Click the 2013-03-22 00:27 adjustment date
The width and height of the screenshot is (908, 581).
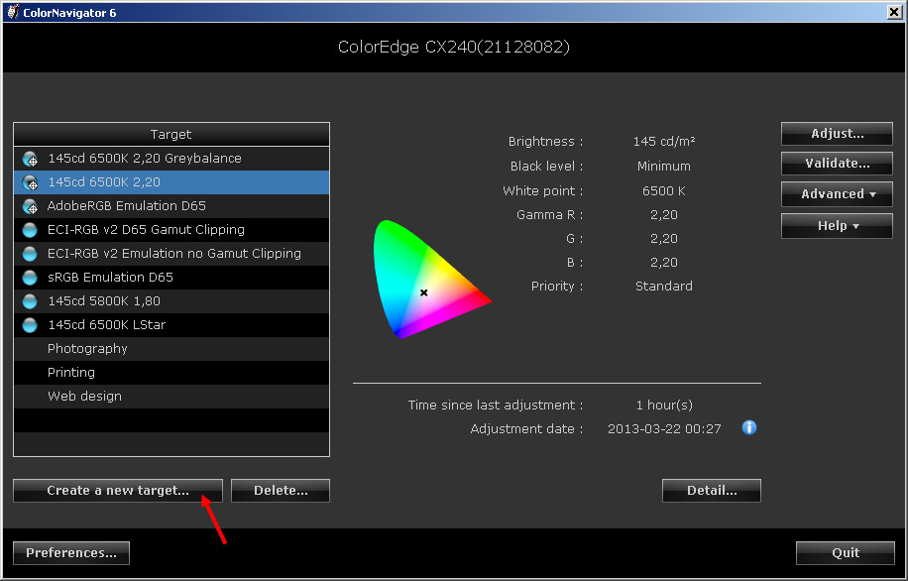pyautogui.click(x=664, y=429)
